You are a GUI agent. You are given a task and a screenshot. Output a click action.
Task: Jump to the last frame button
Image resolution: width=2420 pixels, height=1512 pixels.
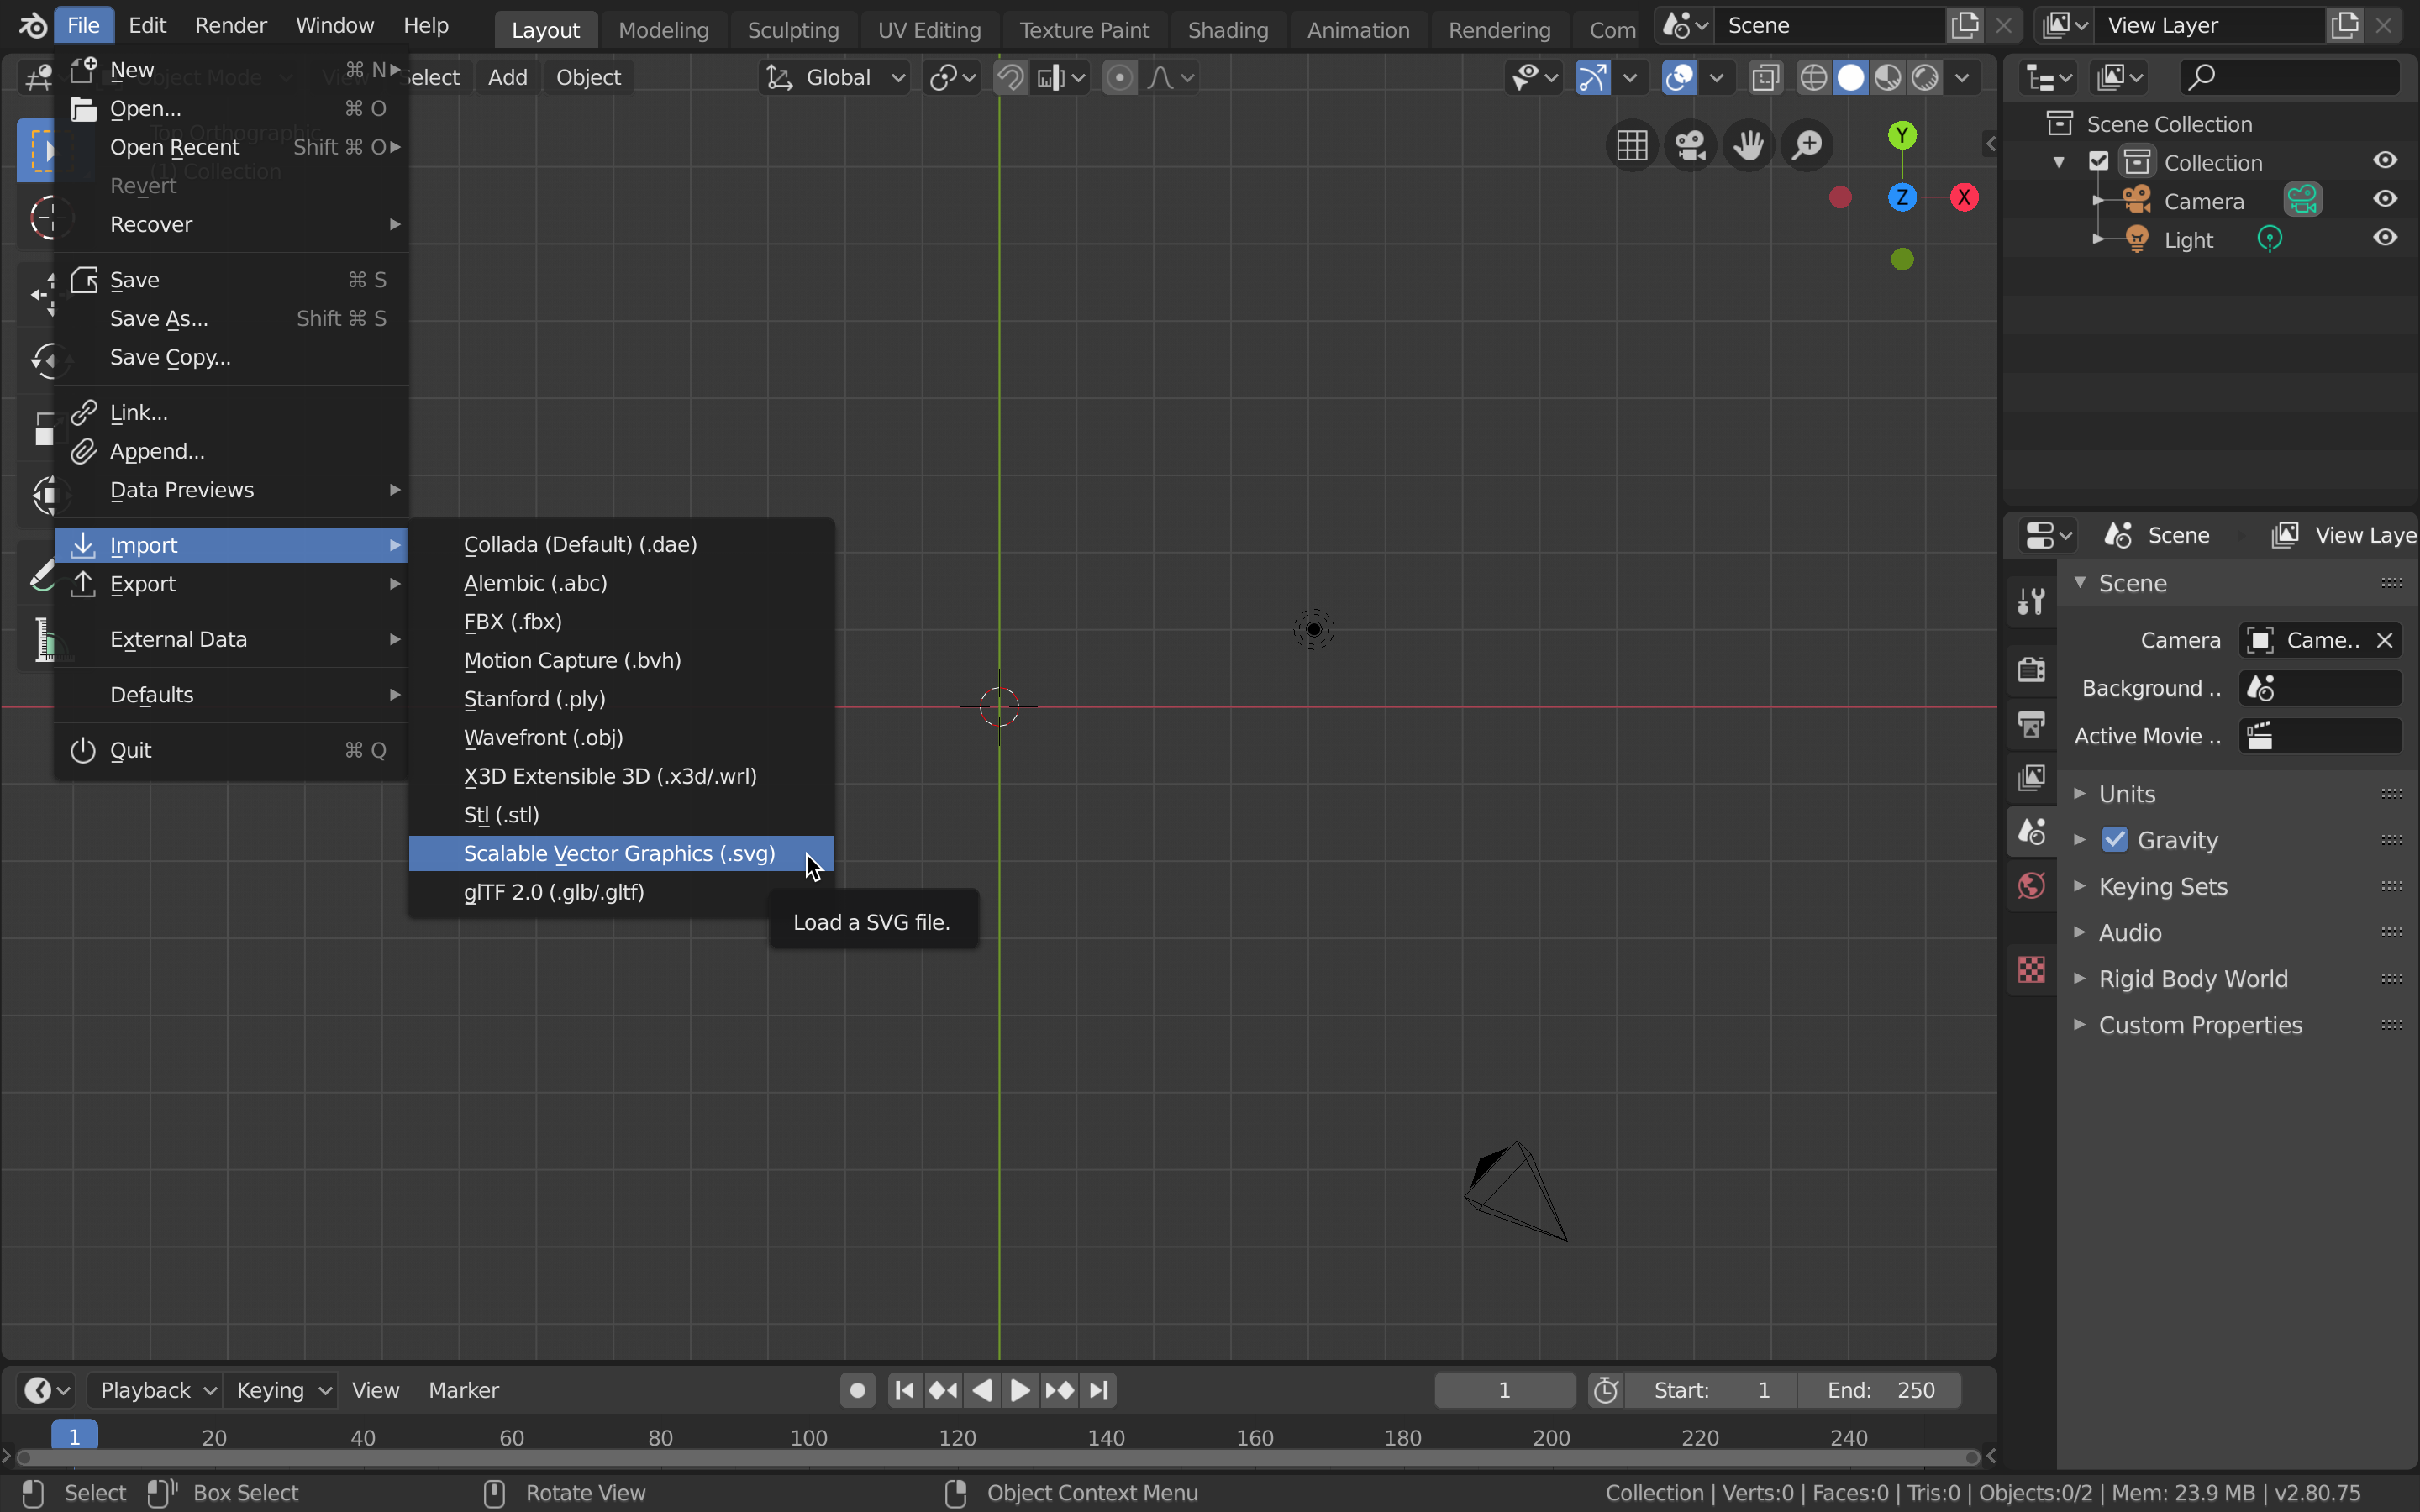(1098, 1390)
